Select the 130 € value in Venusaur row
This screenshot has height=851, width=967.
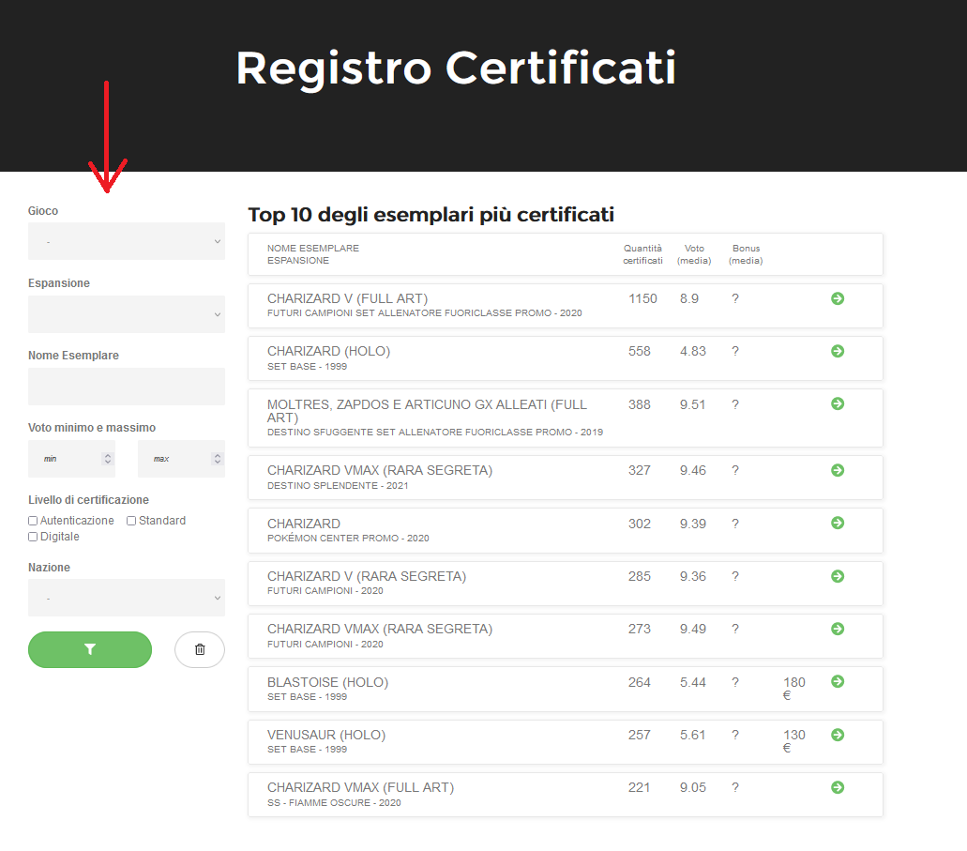794,741
